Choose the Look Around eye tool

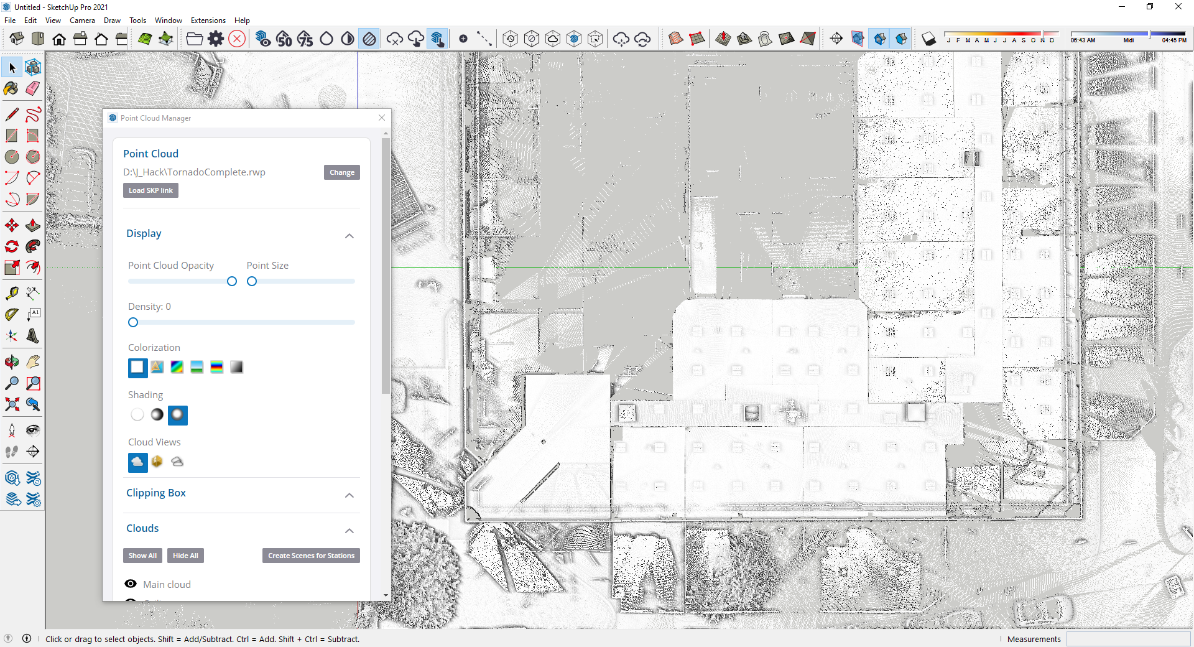coord(33,431)
